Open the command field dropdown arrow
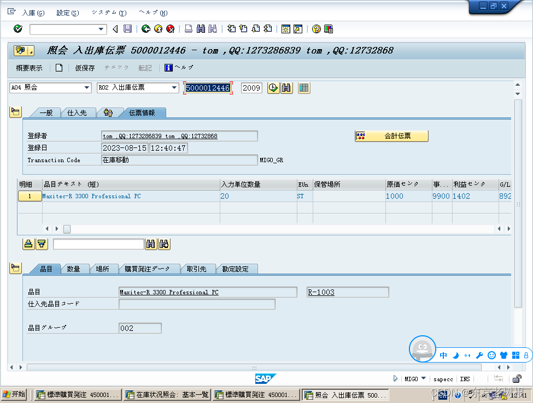The width and height of the screenshot is (533, 403). (x=101, y=29)
